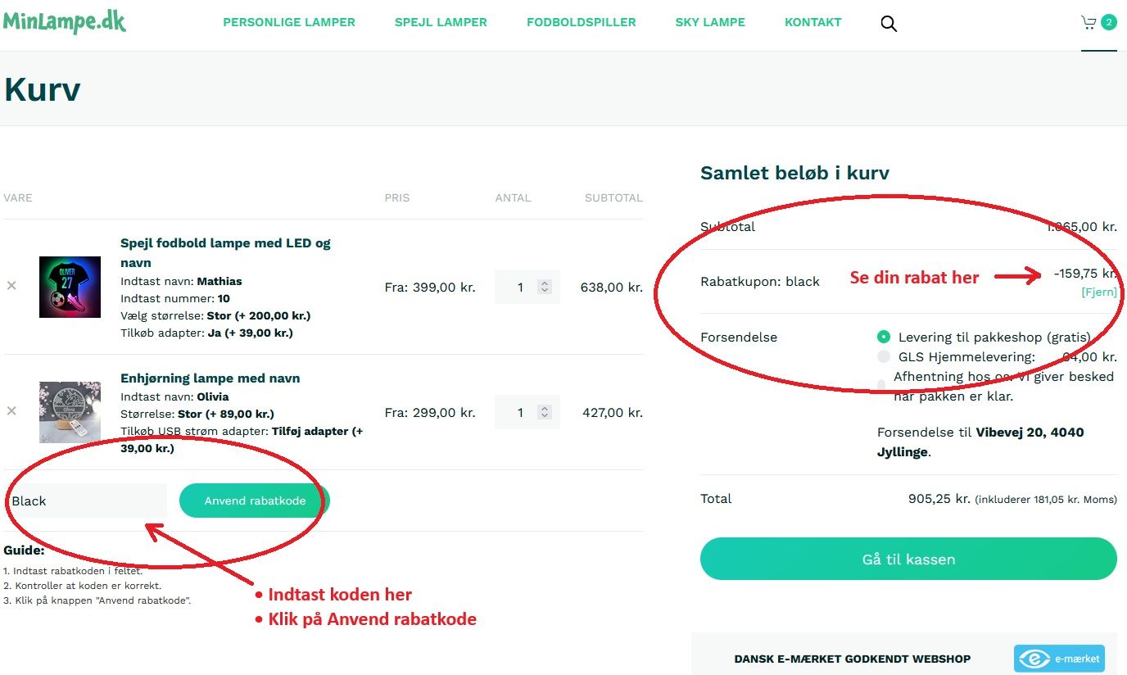Screen dimensions: 1127x675
Task: Click the search magnifier icon
Action: pyautogui.click(x=889, y=23)
